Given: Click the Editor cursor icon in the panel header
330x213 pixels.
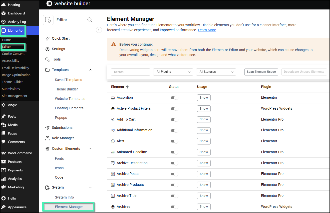Looking at the screenshot, I should pos(48,20).
